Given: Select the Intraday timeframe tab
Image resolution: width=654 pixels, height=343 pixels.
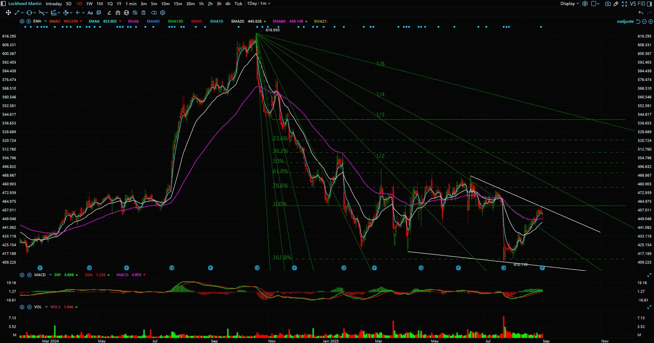Looking at the screenshot, I should point(54,4).
